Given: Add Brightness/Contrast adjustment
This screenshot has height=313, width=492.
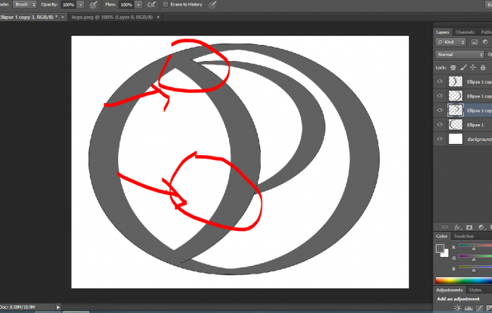Looking at the screenshot, I should point(458,308).
